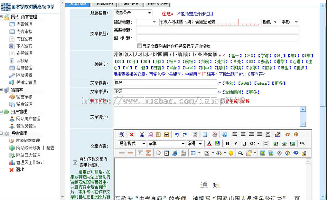Image resolution: width=327 pixels, height=200 pixels.
Task: Insert smiley emoticon icon
Action: 231,153
